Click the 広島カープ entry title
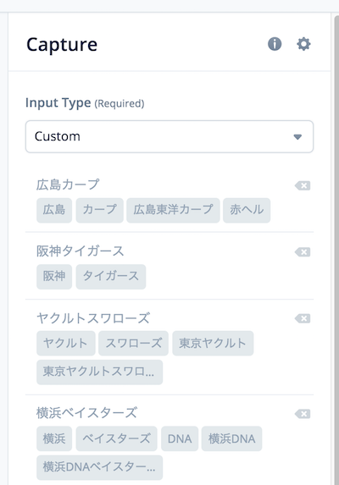Viewport: 339px width, 485px height. pyautogui.click(x=68, y=185)
